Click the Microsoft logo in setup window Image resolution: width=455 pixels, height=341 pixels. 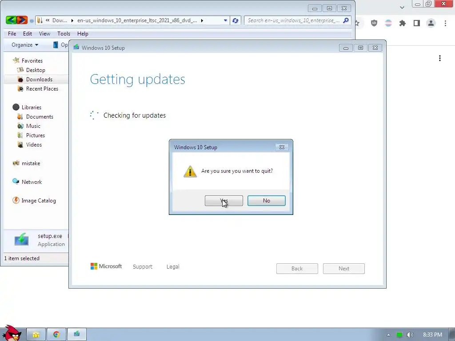(x=106, y=266)
